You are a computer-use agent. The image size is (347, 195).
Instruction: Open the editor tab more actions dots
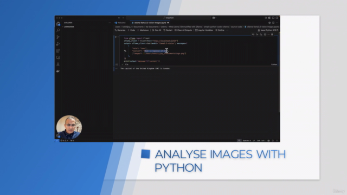pyautogui.click(x=277, y=23)
